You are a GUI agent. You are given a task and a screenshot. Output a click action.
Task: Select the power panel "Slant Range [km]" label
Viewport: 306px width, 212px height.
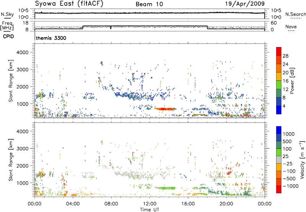point(11,81)
